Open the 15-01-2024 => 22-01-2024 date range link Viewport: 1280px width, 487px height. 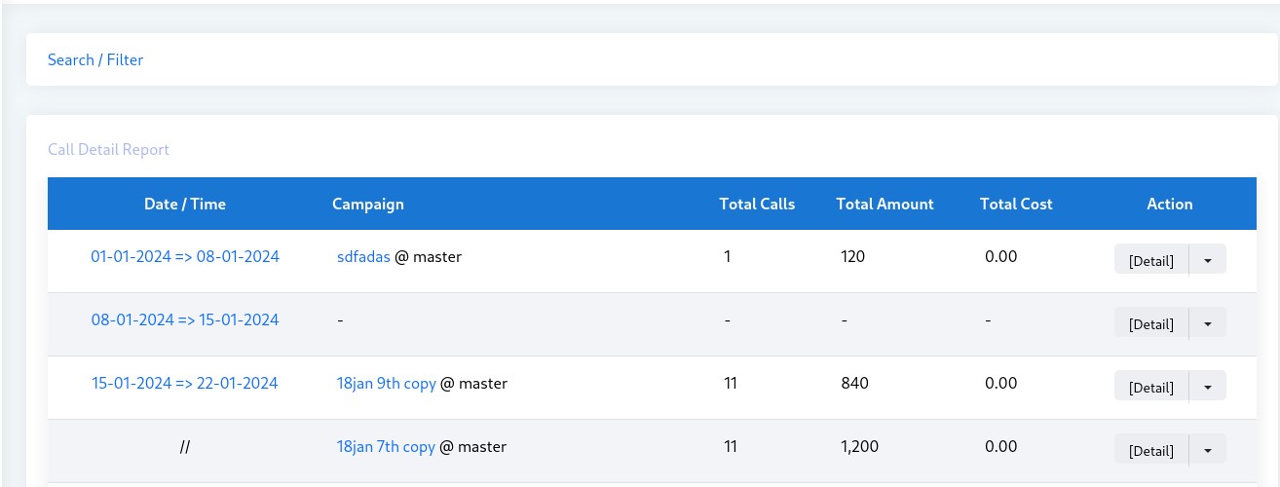click(184, 384)
